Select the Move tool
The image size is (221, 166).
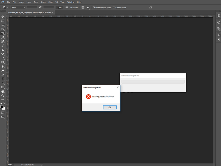pos(3,17)
